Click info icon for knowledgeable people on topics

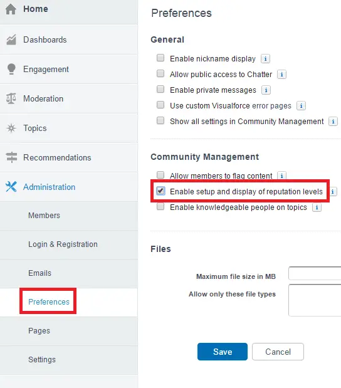coord(317,207)
